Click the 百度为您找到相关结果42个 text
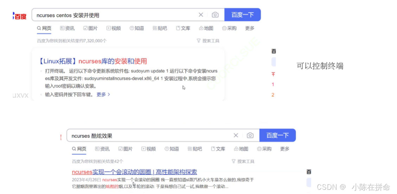This screenshot has height=194, width=397. (98, 161)
